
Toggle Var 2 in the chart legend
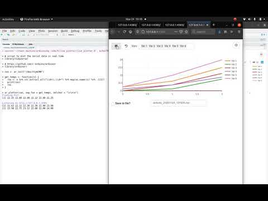click(x=231, y=64)
